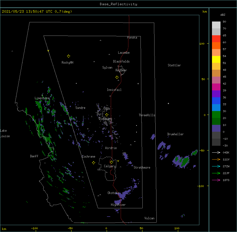Click the Sylvan label
Screen dimensions: 237x232
[x=107, y=68]
